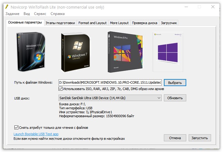Open the Launch Bootable USB Test app link
223x152 pixels.
(x=36, y=134)
